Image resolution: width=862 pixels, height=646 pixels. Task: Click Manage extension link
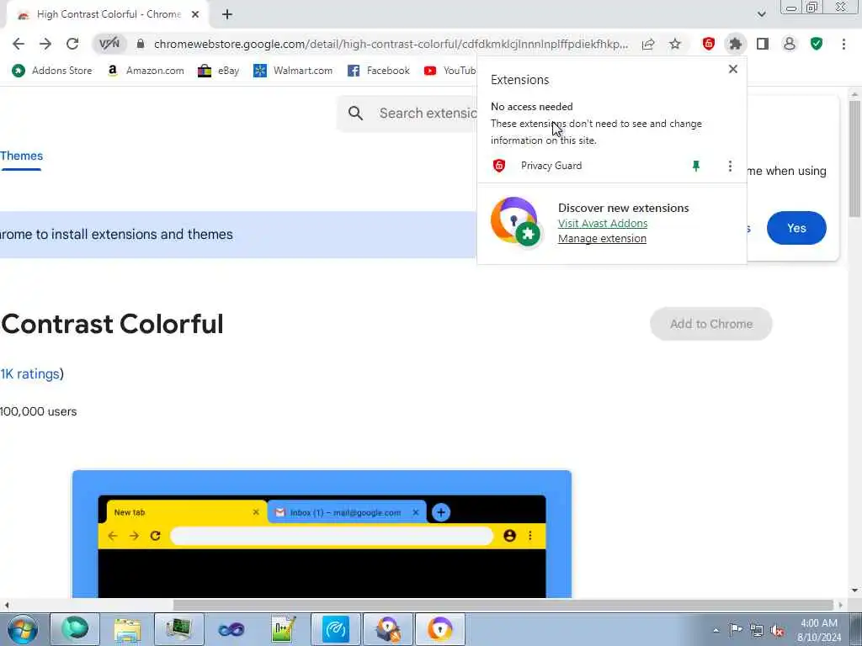point(602,238)
